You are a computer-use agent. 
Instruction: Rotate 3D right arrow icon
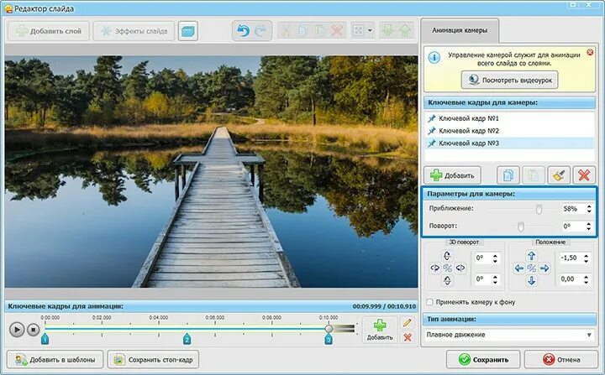click(x=460, y=268)
